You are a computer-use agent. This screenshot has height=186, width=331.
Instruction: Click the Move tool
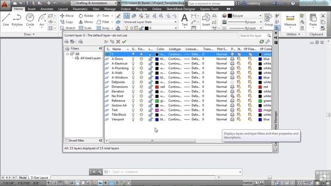click(x=67, y=16)
